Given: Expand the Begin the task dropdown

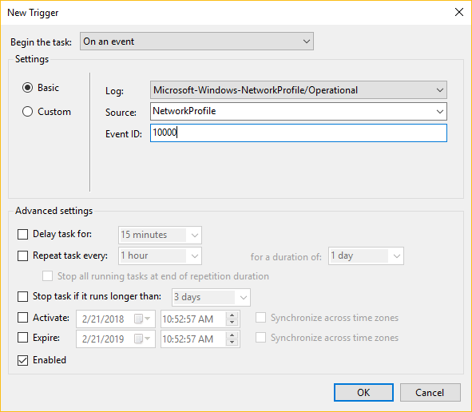Looking at the screenshot, I should pyautogui.click(x=196, y=42).
